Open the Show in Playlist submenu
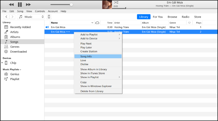218x121 pixels. tap(98, 77)
